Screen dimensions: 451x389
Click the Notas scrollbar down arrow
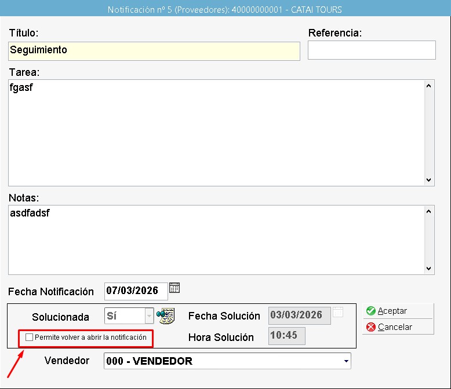pos(428,269)
